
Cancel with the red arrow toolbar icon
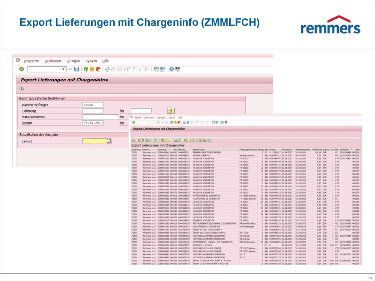pos(98,69)
